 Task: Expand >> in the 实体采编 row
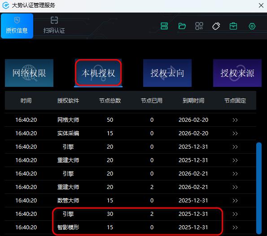pyautogui.click(x=235, y=133)
